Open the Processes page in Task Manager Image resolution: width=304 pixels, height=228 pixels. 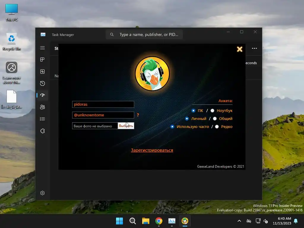click(42, 59)
